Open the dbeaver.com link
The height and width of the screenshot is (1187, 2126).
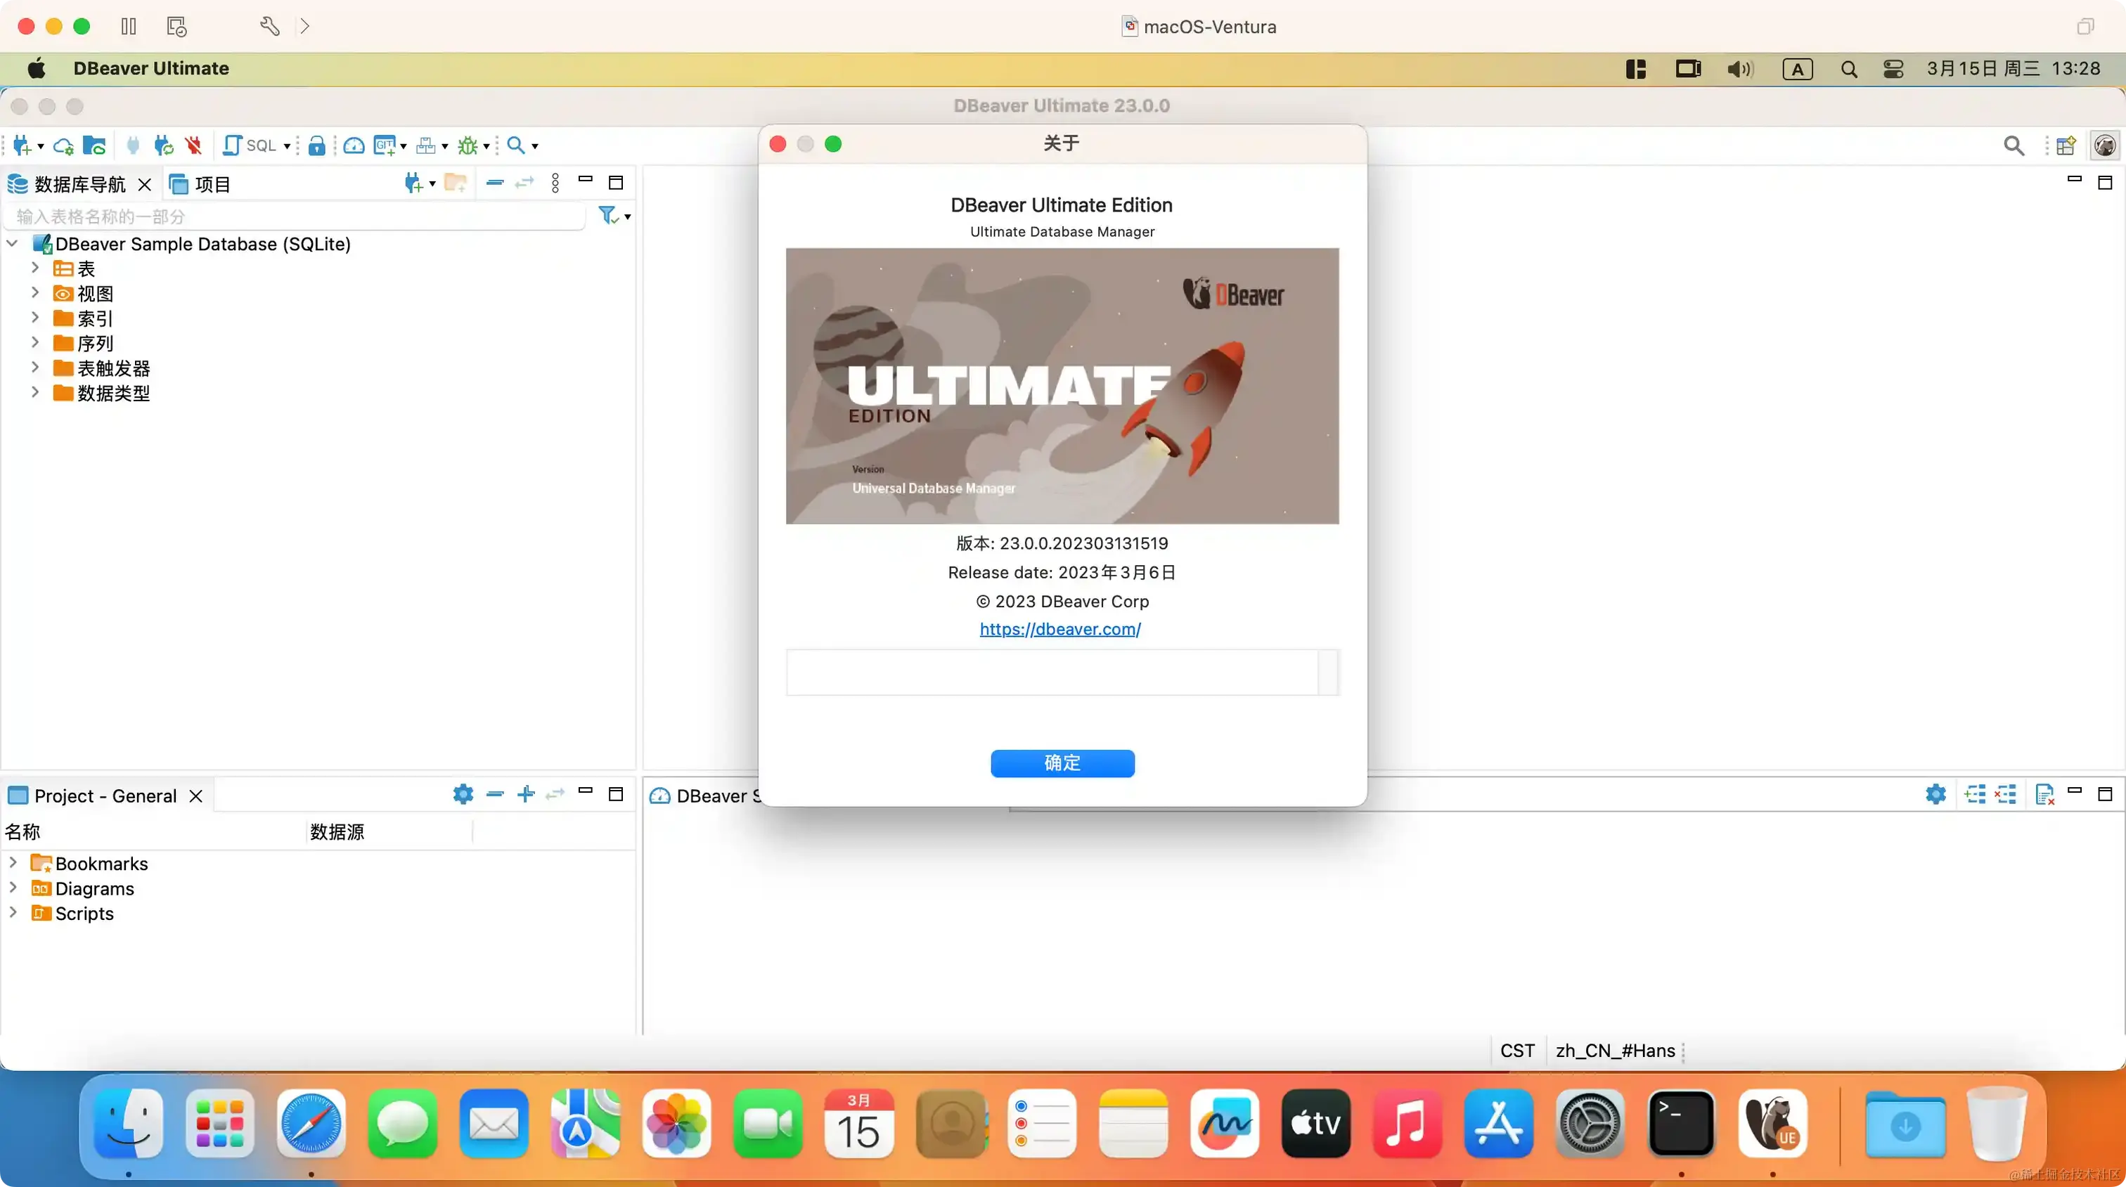click(x=1060, y=630)
